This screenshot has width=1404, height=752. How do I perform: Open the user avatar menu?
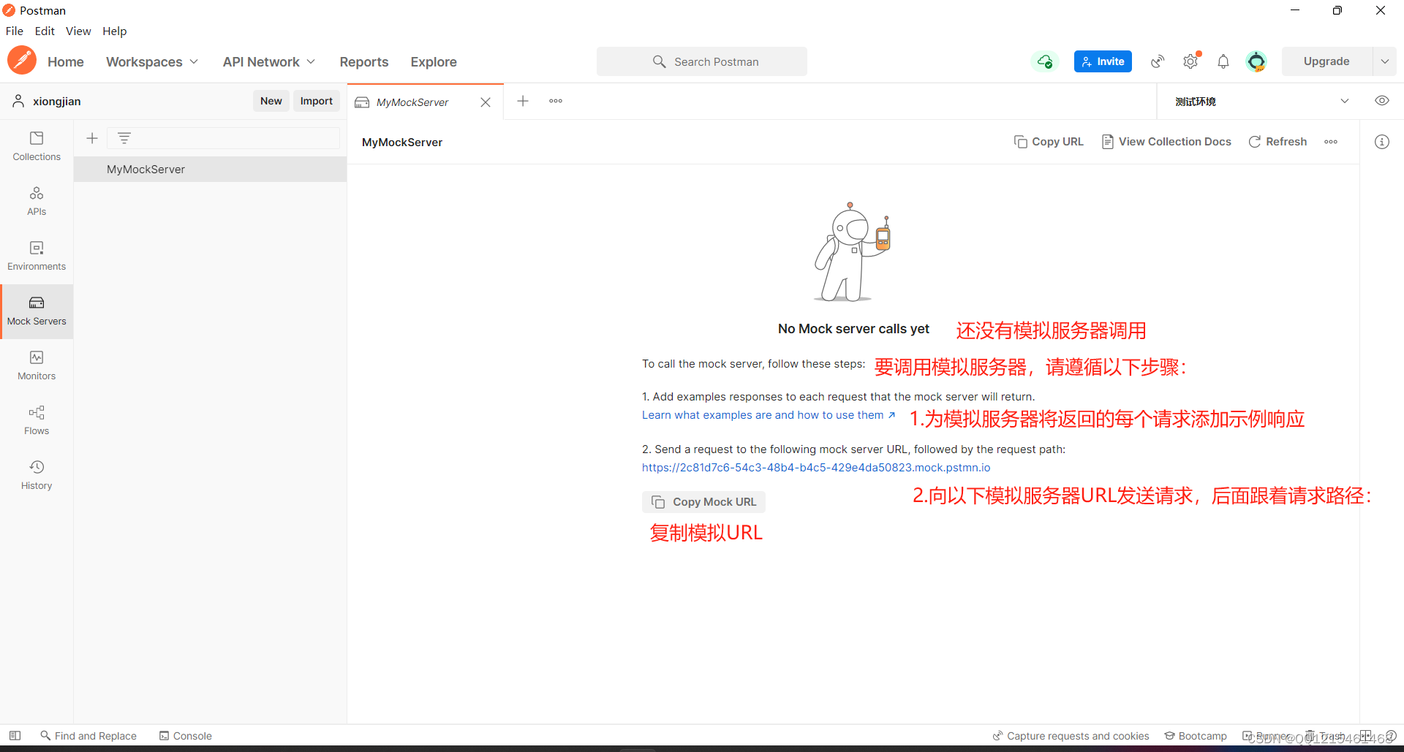pyautogui.click(x=1256, y=61)
